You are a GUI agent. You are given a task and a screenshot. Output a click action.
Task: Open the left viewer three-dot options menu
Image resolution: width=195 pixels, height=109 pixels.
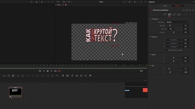[53, 2]
